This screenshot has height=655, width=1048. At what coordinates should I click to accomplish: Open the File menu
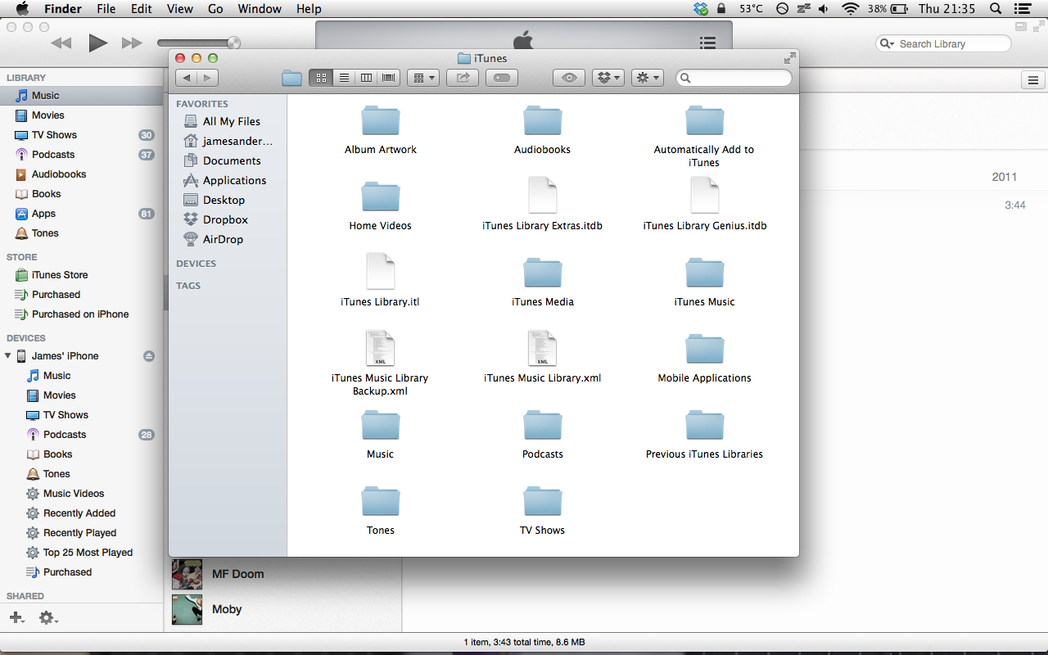(106, 9)
